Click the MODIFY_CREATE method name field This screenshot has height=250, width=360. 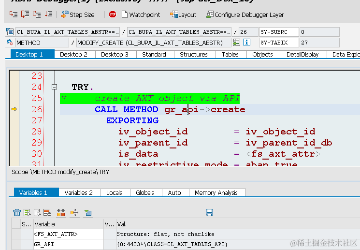tap(154, 43)
